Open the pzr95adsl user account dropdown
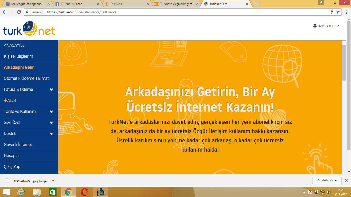 pyautogui.click(x=326, y=26)
